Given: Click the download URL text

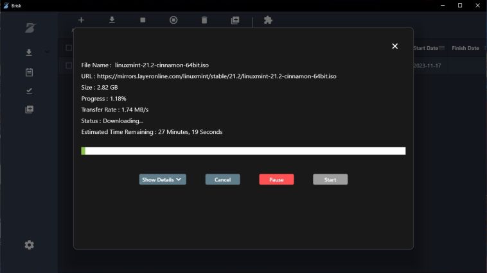Looking at the screenshot, I should [217, 76].
